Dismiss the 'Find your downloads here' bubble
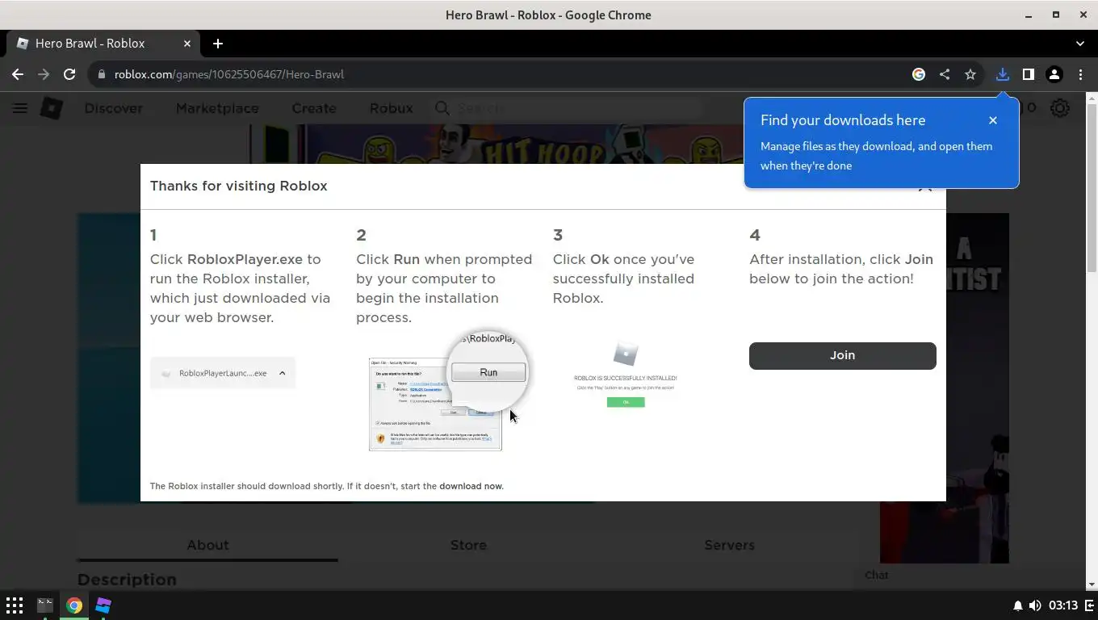The width and height of the screenshot is (1098, 620). (993, 120)
